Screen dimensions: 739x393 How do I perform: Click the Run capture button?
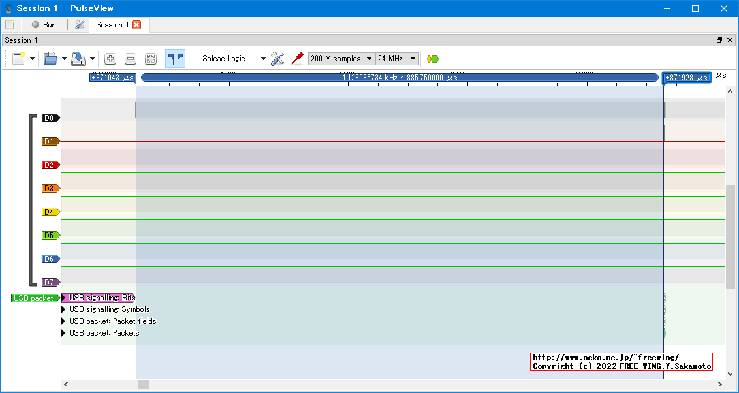coord(44,25)
